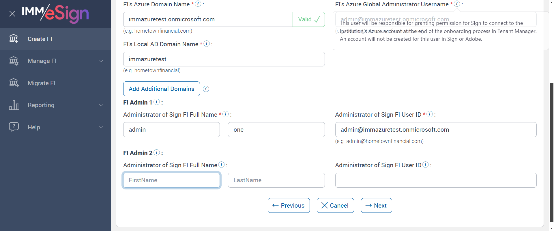
Task: Expand the Reporting menu chevron
Action: [101, 105]
